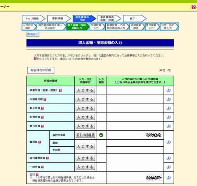Go to 所得控除入力 step tab
This screenshot has width=197, height=186.
97,26
